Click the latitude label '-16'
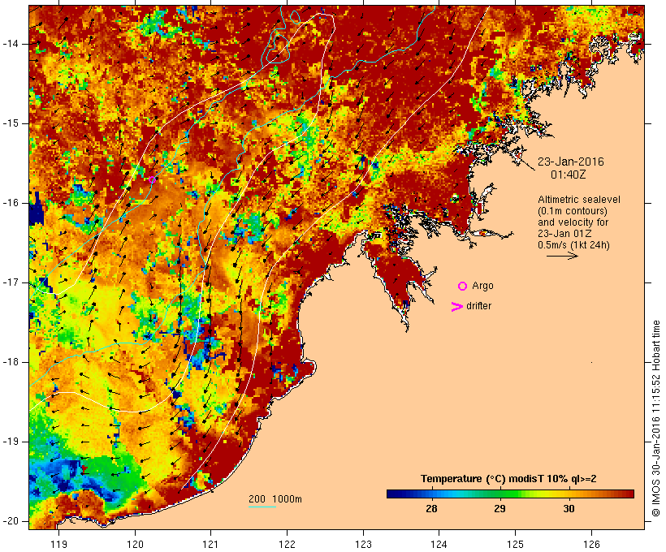 pyautogui.click(x=11, y=203)
